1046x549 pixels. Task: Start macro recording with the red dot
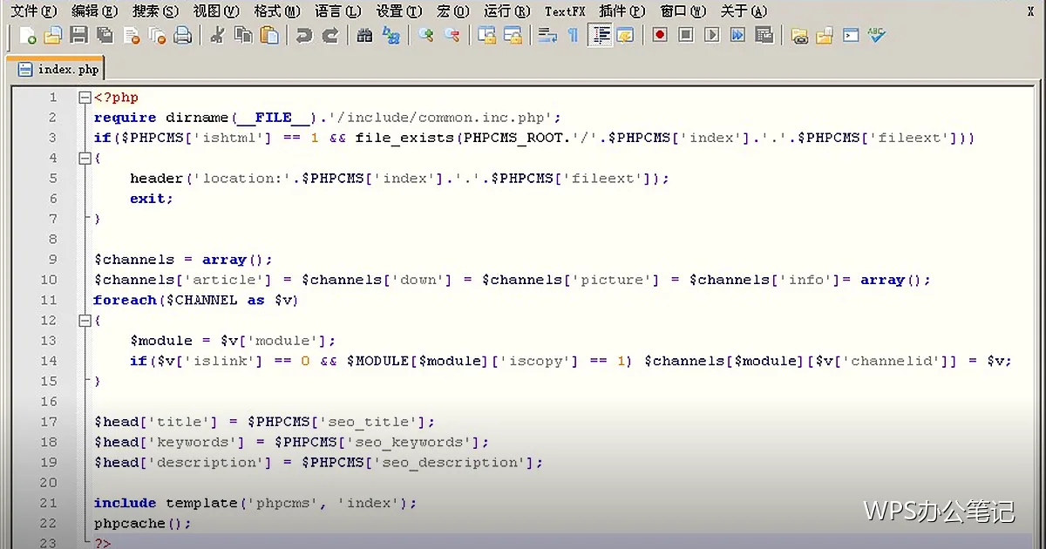tap(660, 36)
